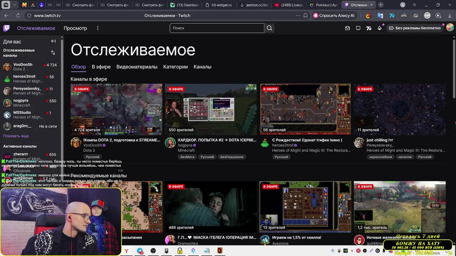Open Avestone stream thumbnail with 13 viewers
This screenshot has height=256, width=456.
pyautogui.click(x=305, y=207)
